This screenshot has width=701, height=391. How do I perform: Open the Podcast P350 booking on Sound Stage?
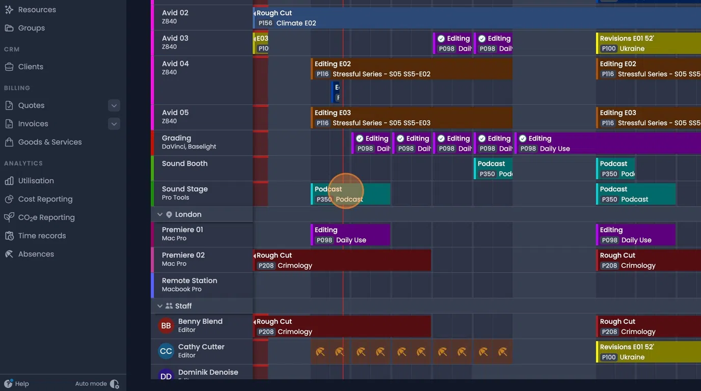pyautogui.click(x=352, y=194)
